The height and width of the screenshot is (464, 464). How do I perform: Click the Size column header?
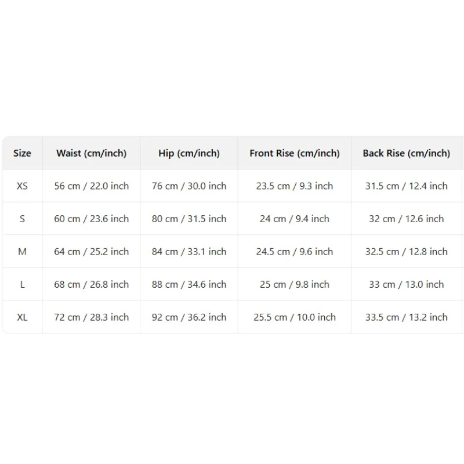coord(22,153)
